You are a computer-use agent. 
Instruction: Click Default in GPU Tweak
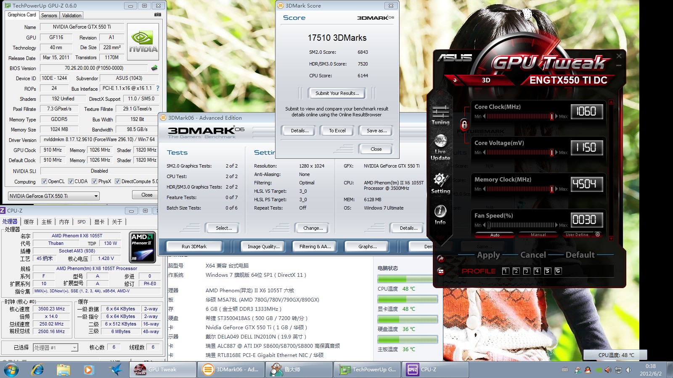point(580,255)
